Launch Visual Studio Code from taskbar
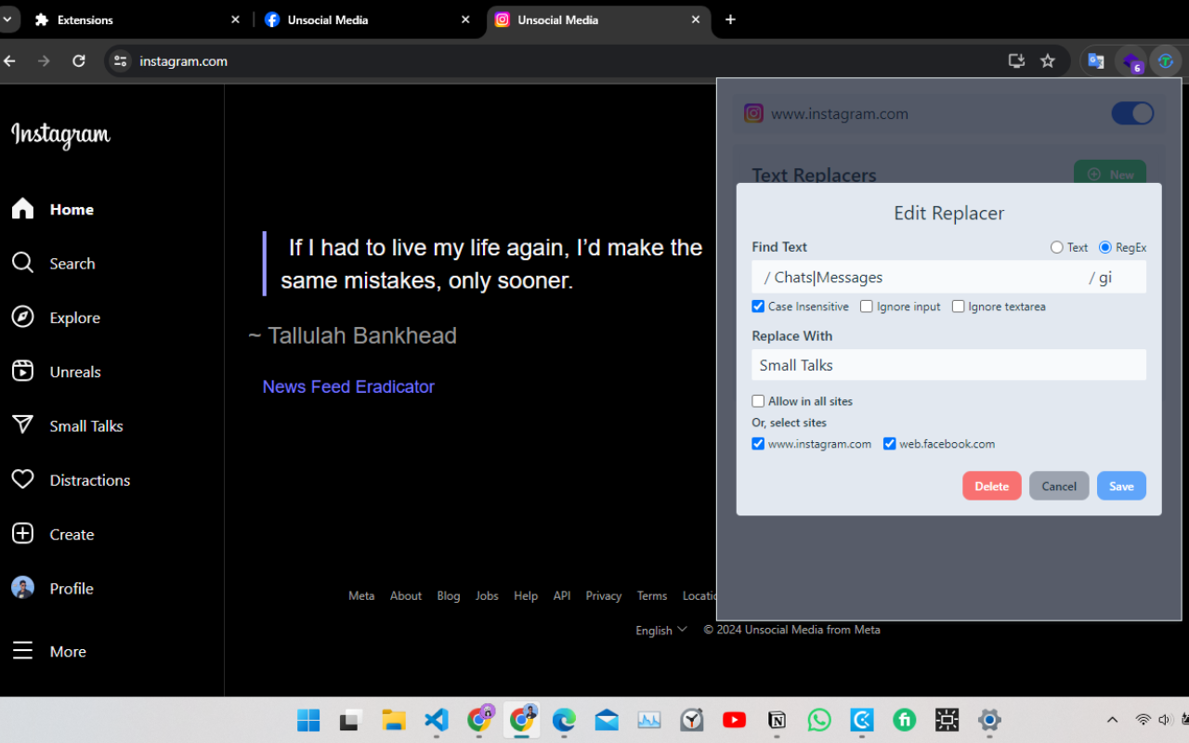1189x743 pixels. tap(437, 720)
